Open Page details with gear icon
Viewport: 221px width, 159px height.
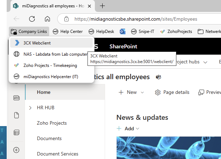pos(172,92)
